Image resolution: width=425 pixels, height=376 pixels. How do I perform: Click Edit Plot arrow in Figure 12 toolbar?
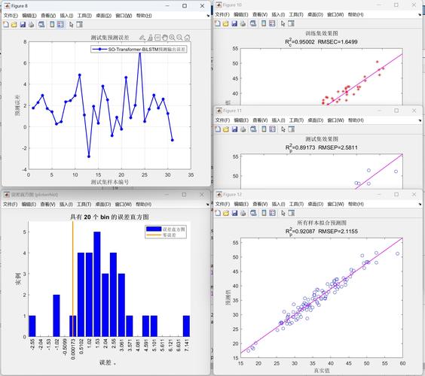[283, 213]
